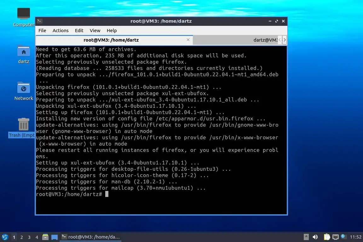Select the Trash desktop icon
363x242 pixels.
point(22,128)
